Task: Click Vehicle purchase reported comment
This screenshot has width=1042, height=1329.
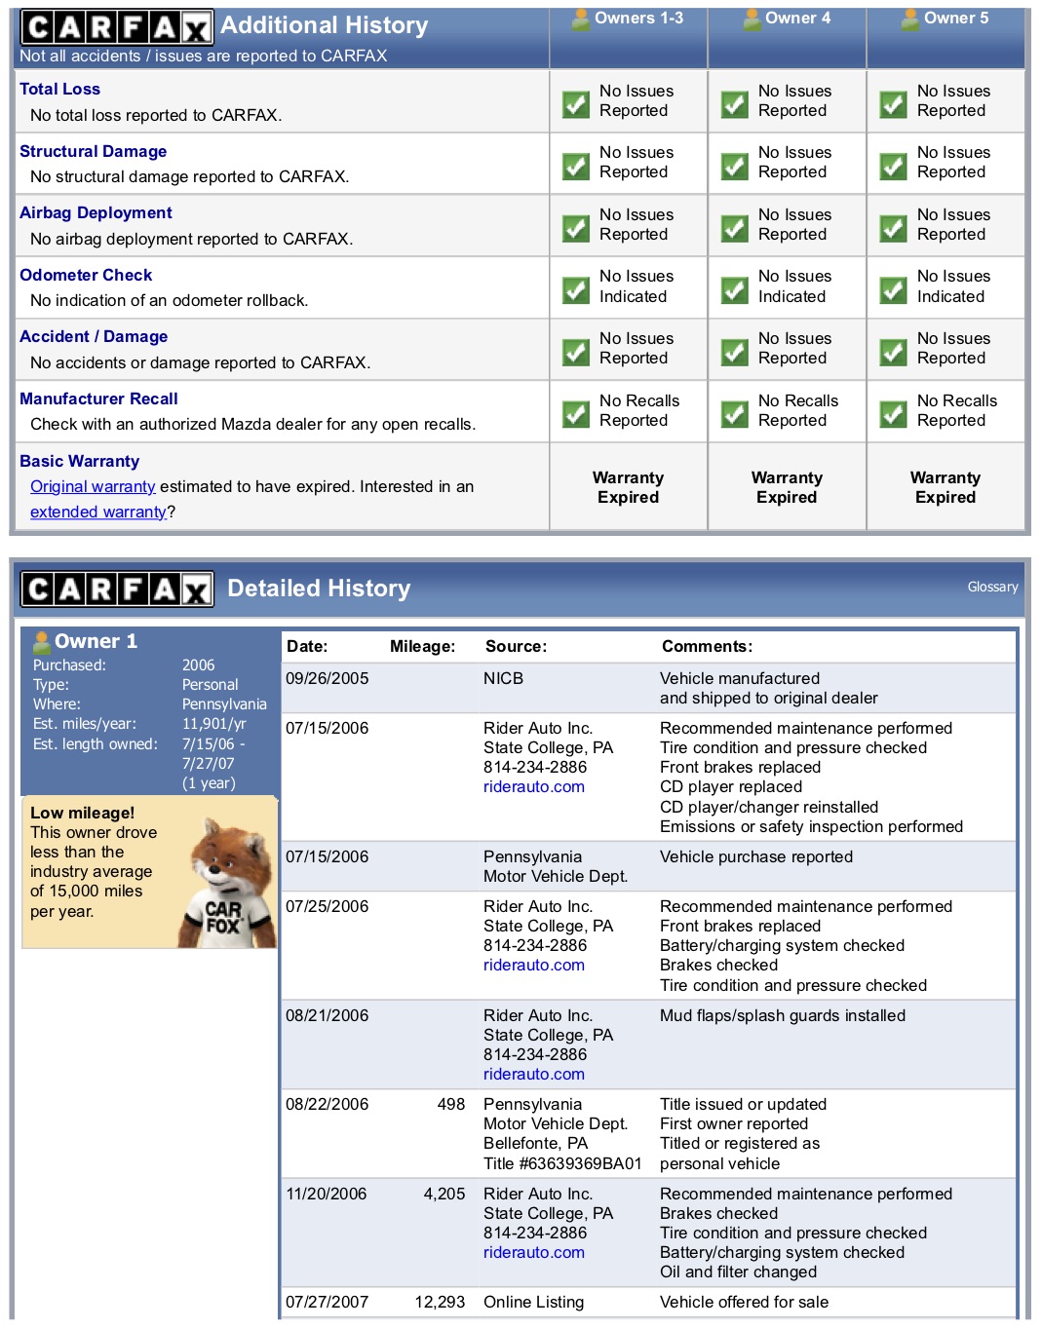Action: click(756, 856)
